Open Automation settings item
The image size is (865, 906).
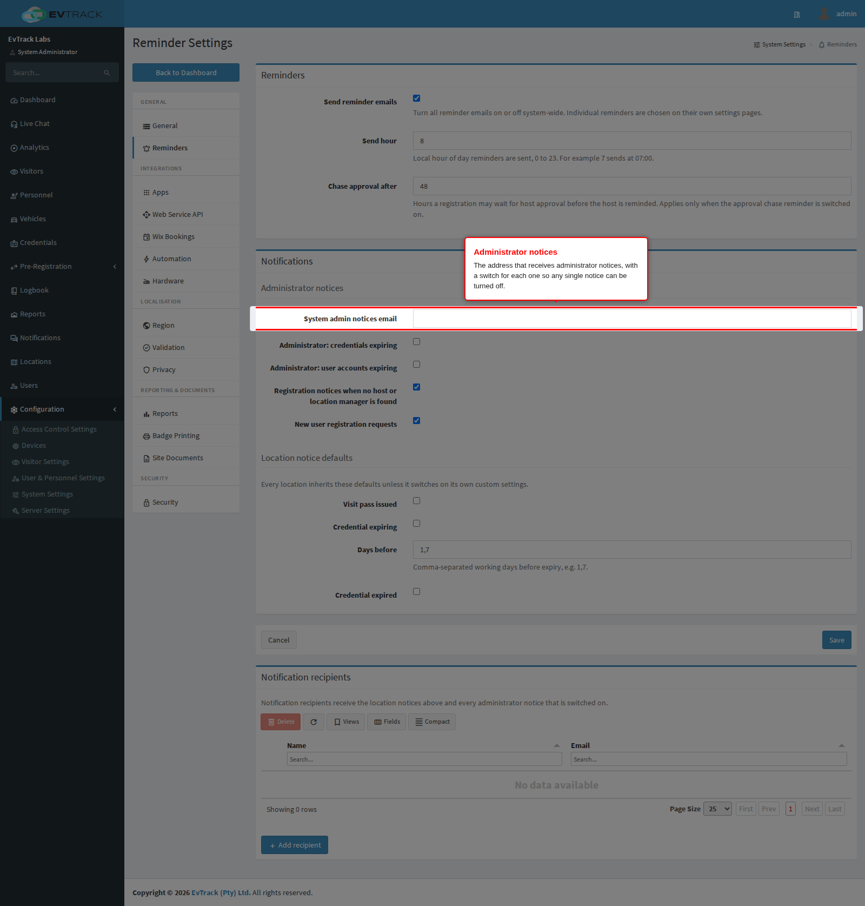187,259
